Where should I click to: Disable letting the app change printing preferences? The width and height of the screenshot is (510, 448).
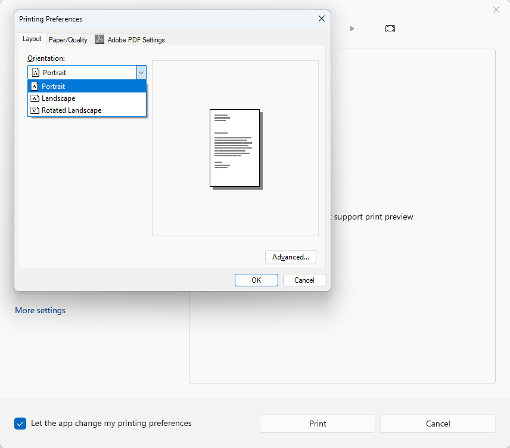pyautogui.click(x=20, y=423)
